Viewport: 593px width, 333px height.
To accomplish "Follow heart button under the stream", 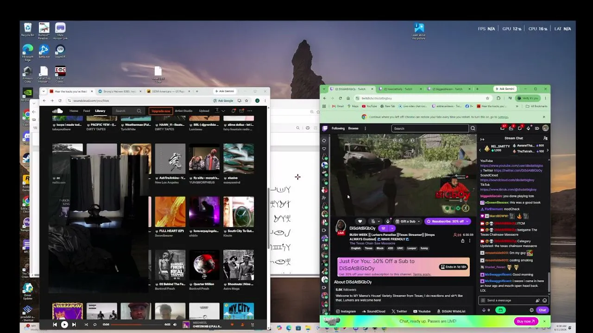I will 360,221.
